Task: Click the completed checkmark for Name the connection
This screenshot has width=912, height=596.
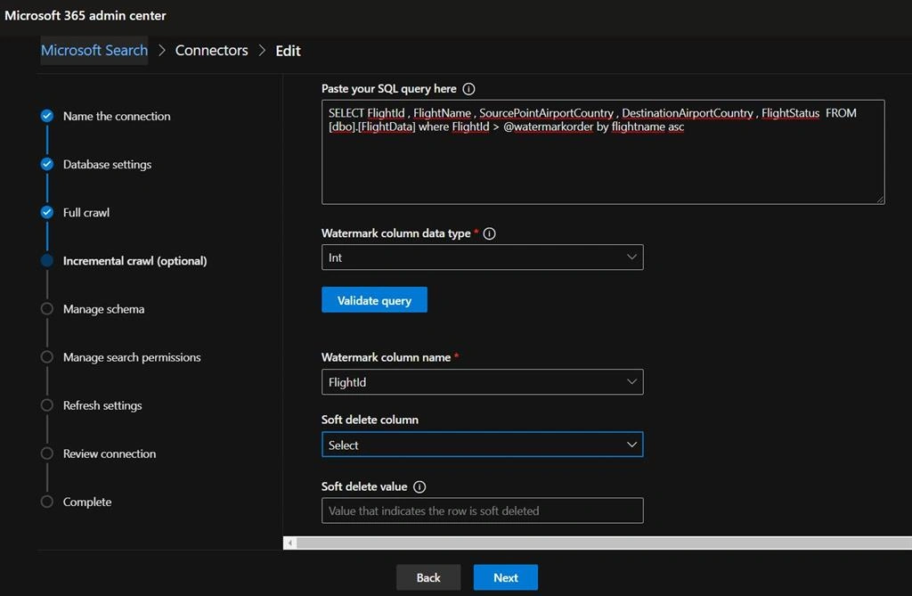Action: pyautogui.click(x=47, y=116)
